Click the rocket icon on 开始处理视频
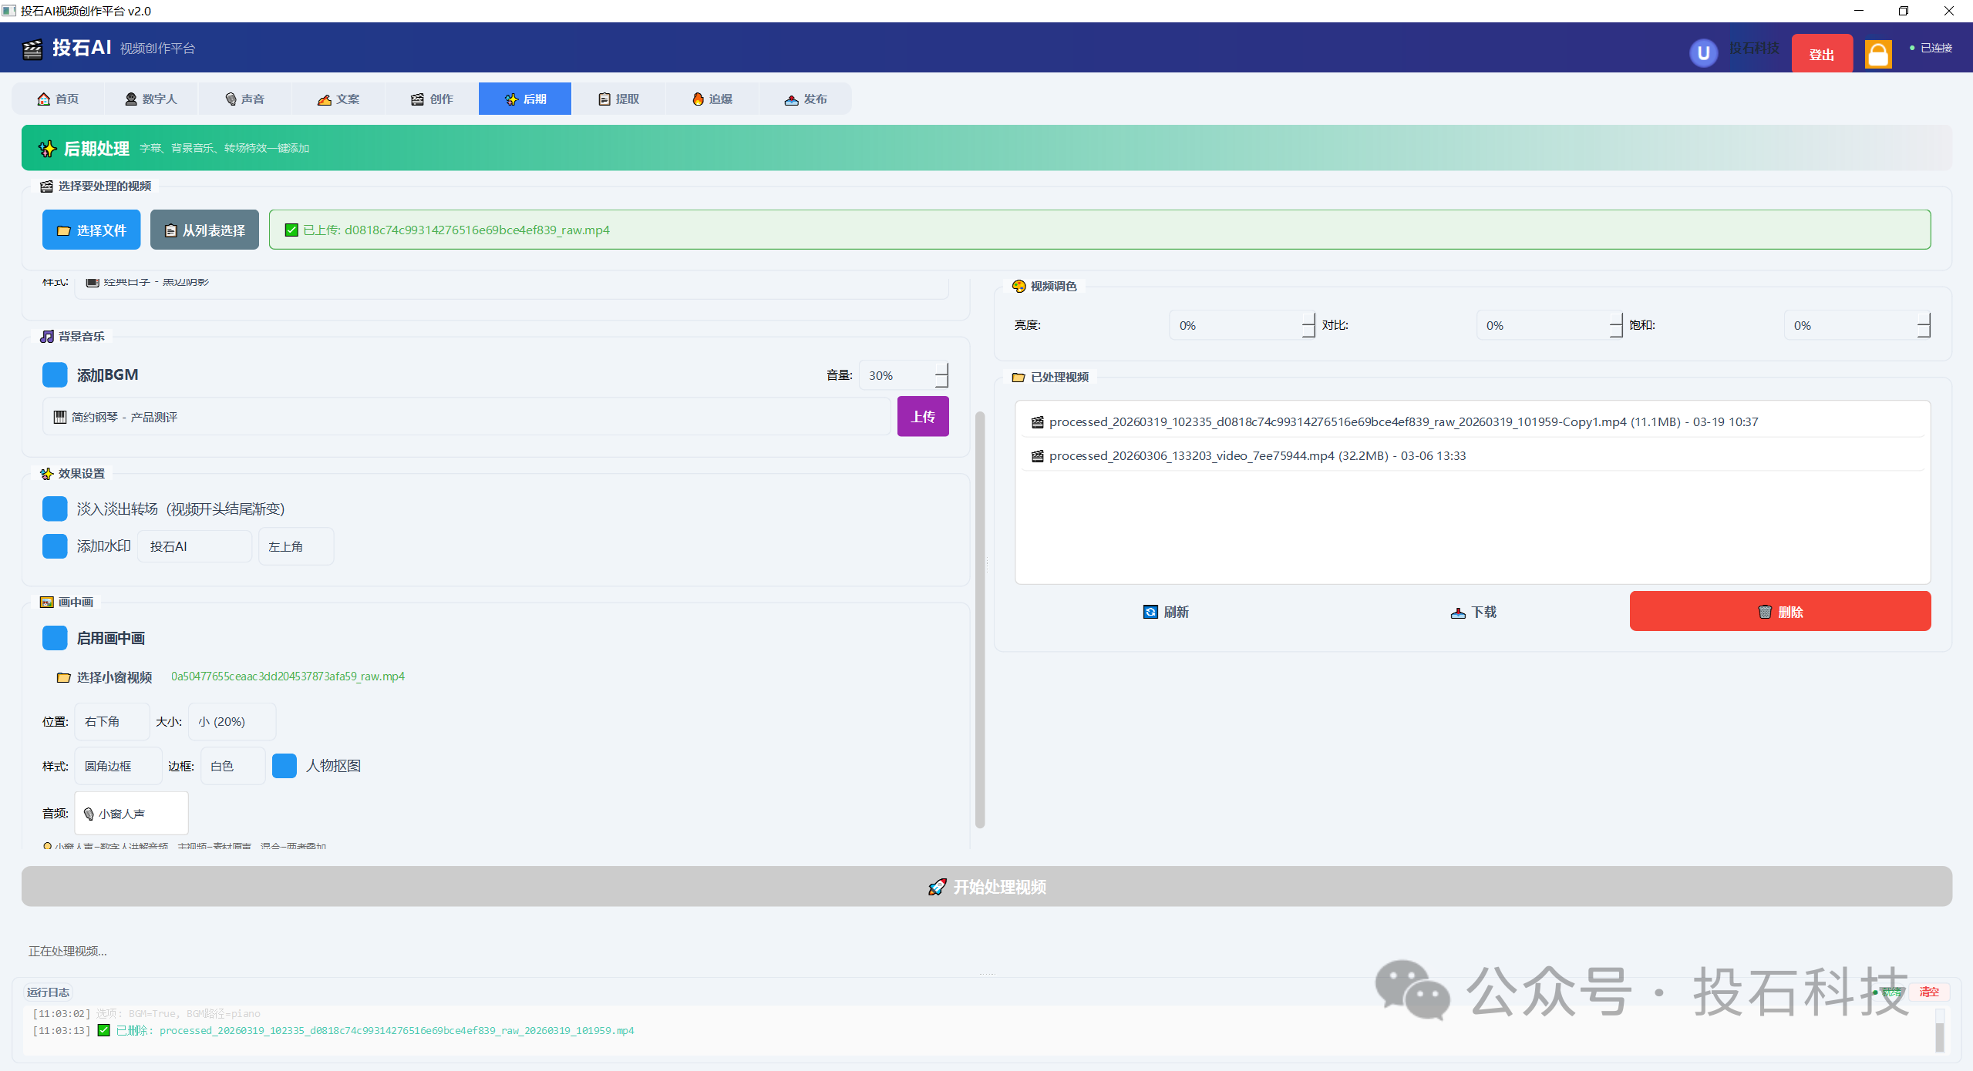 [936, 887]
